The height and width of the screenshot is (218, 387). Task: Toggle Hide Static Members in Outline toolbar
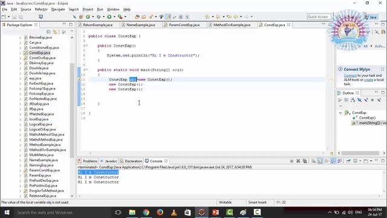[366, 100]
